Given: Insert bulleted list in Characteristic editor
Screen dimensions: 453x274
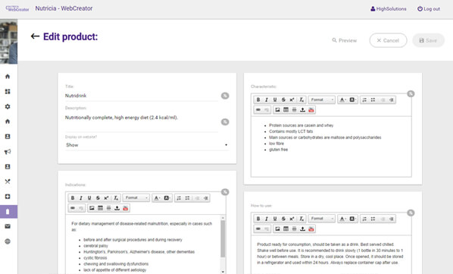Looking at the screenshot, I should (x=373, y=100).
